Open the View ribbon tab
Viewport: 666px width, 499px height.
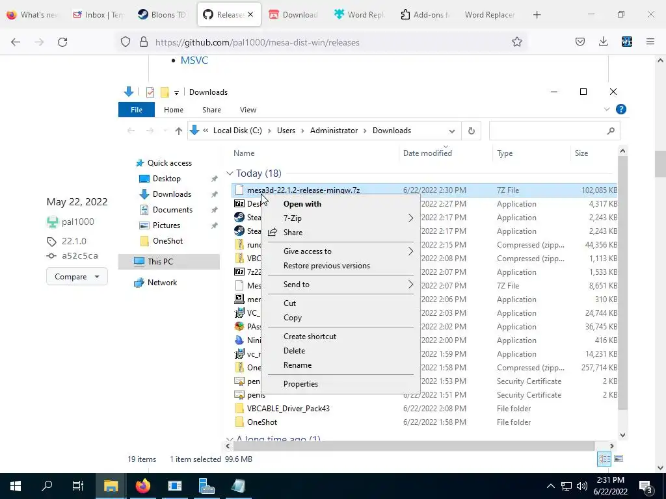pos(248,109)
